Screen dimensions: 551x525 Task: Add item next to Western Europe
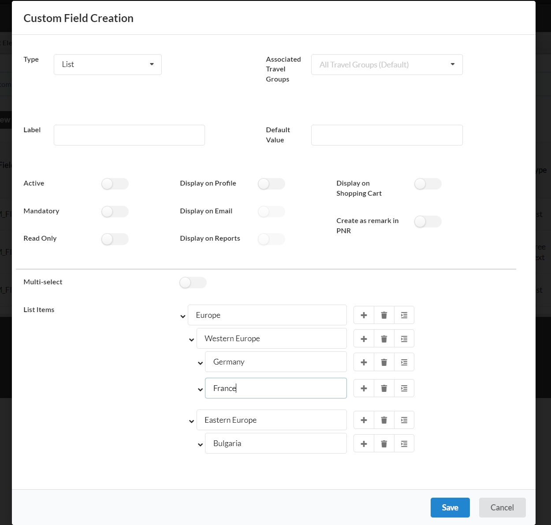point(364,339)
